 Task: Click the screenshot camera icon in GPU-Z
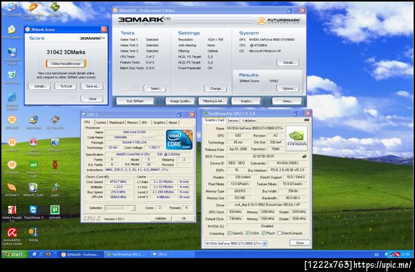[306, 120]
